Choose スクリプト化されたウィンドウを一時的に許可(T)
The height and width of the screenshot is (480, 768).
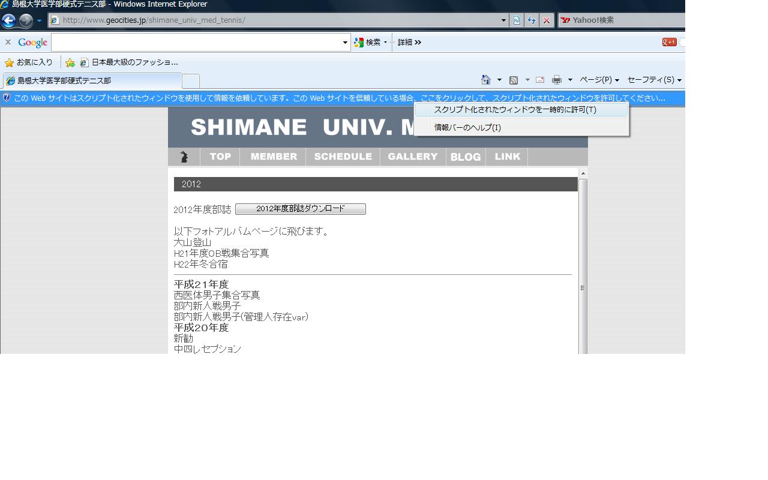(521, 110)
